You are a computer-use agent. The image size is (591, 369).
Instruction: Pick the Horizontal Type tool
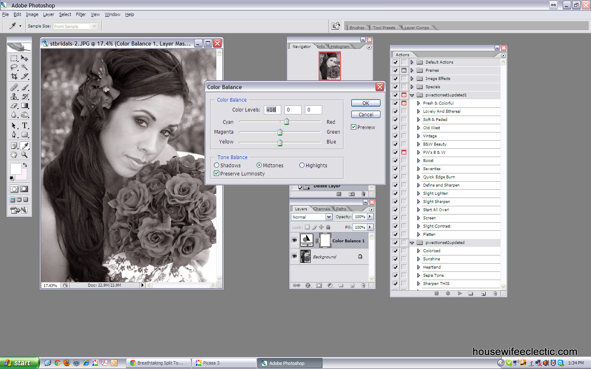pos(25,125)
